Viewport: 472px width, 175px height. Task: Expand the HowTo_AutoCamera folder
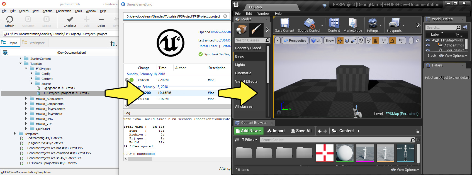click(x=26, y=98)
